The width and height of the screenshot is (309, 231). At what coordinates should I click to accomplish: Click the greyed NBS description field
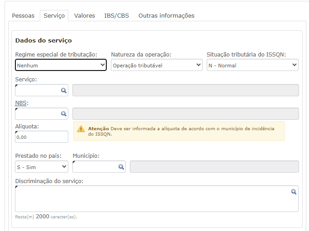point(185,113)
